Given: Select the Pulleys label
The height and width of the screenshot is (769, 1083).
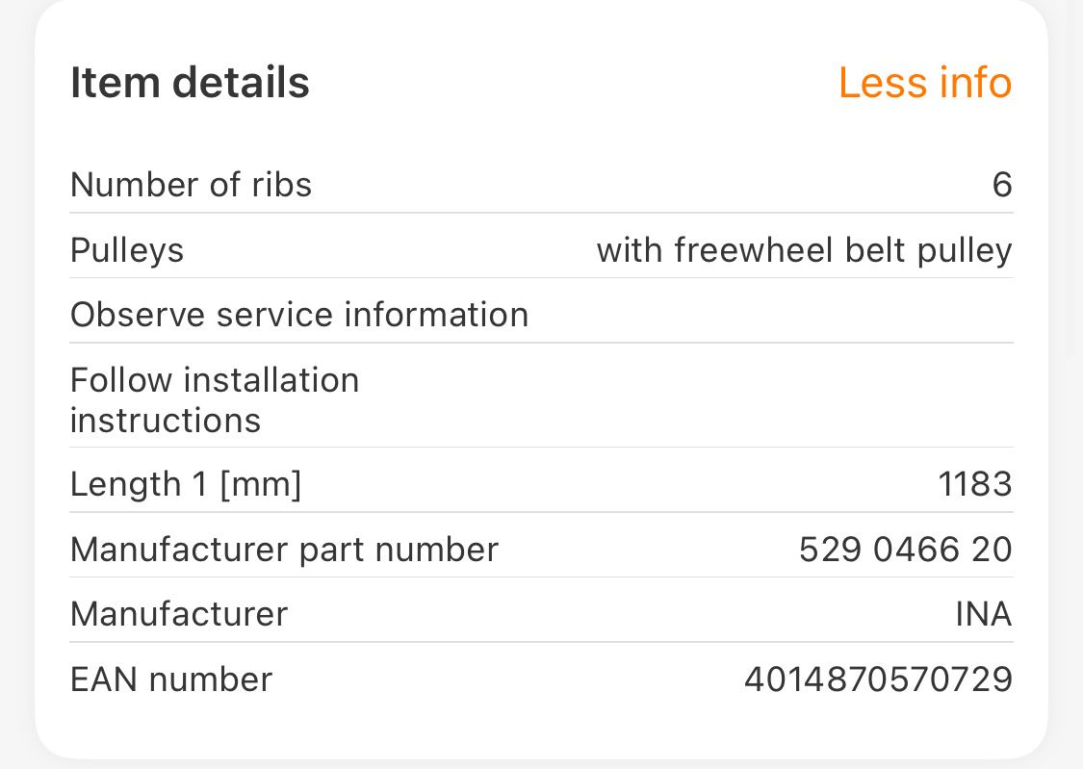Looking at the screenshot, I should click(x=127, y=250).
